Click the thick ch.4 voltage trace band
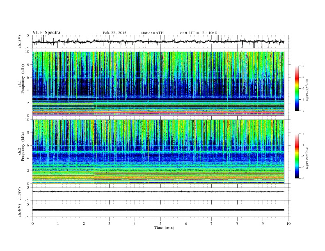Screen dimensions: 325x251 pyautogui.click(x=158, y=210)
